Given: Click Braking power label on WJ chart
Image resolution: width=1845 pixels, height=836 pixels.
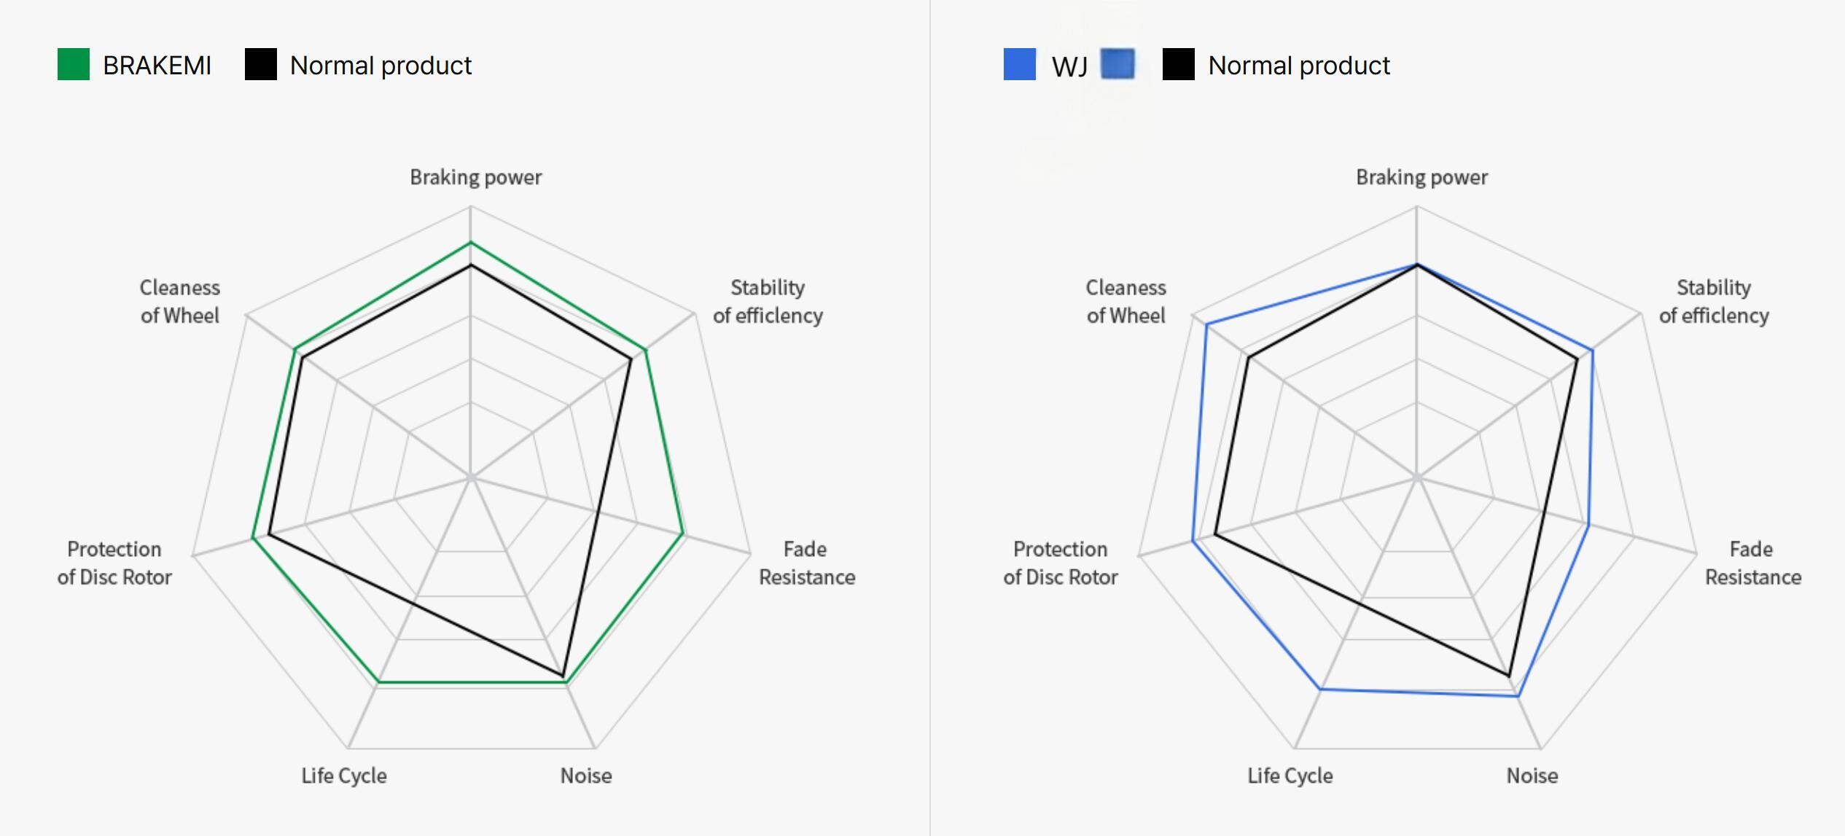Looking at the screenshot, I should [1421, 177].
